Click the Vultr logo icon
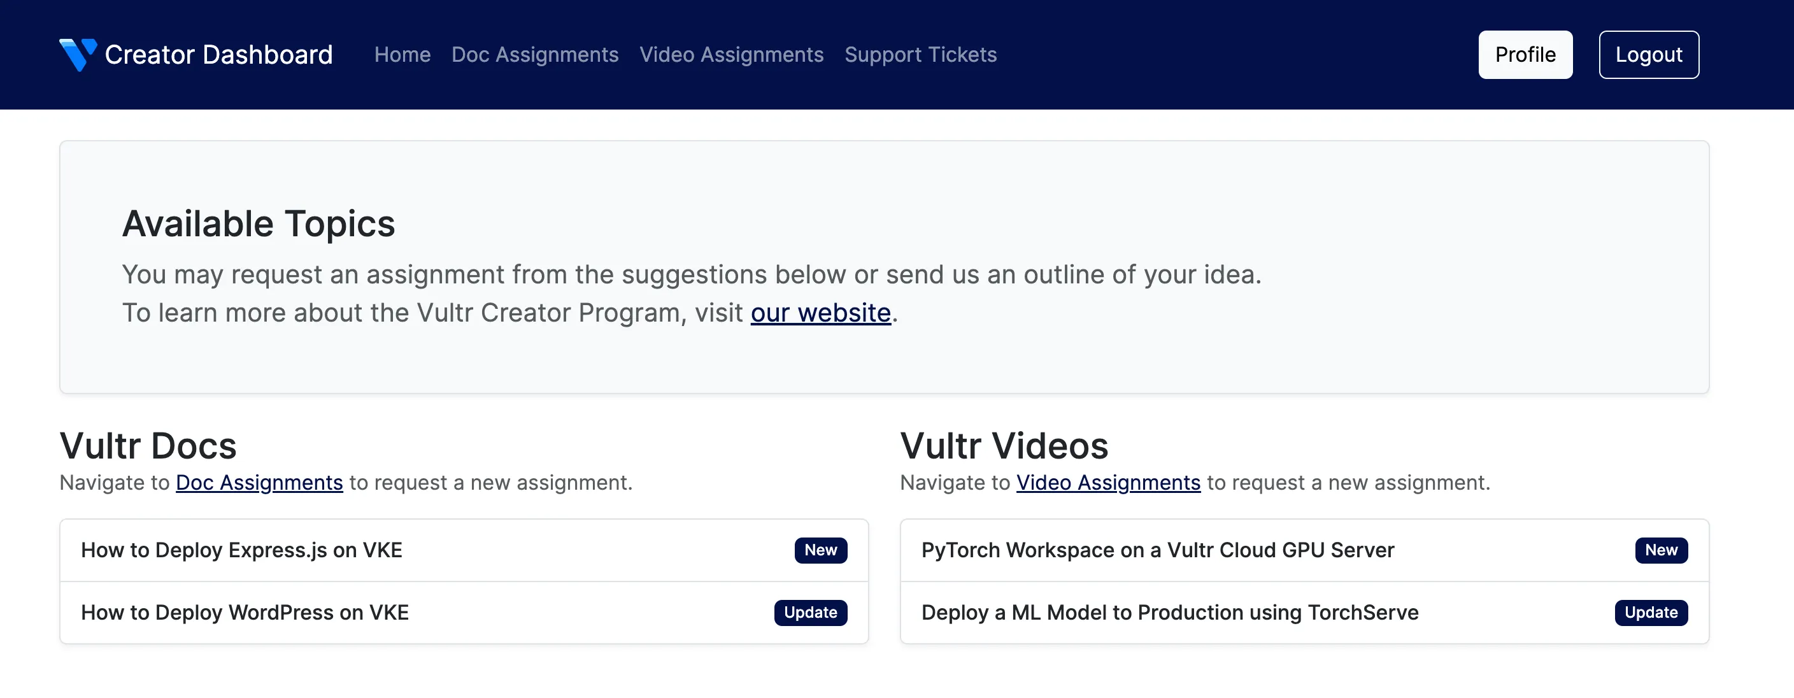Image resolution: width=1794 pixels, height=698 pixels. (78, 54)
